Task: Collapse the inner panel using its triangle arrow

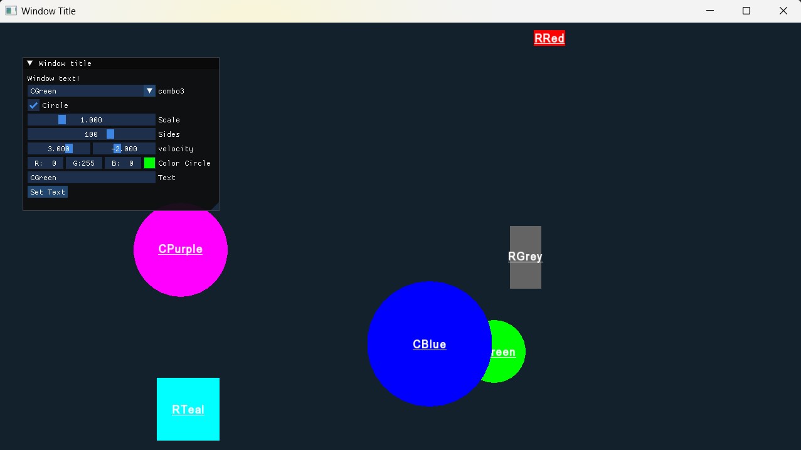Action: tap(30, 63)
